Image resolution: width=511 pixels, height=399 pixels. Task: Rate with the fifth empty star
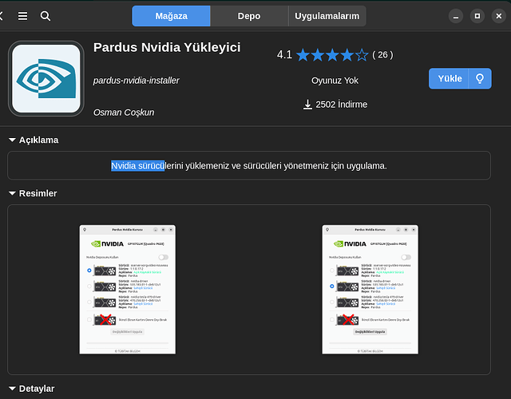(x=362, y=55)
